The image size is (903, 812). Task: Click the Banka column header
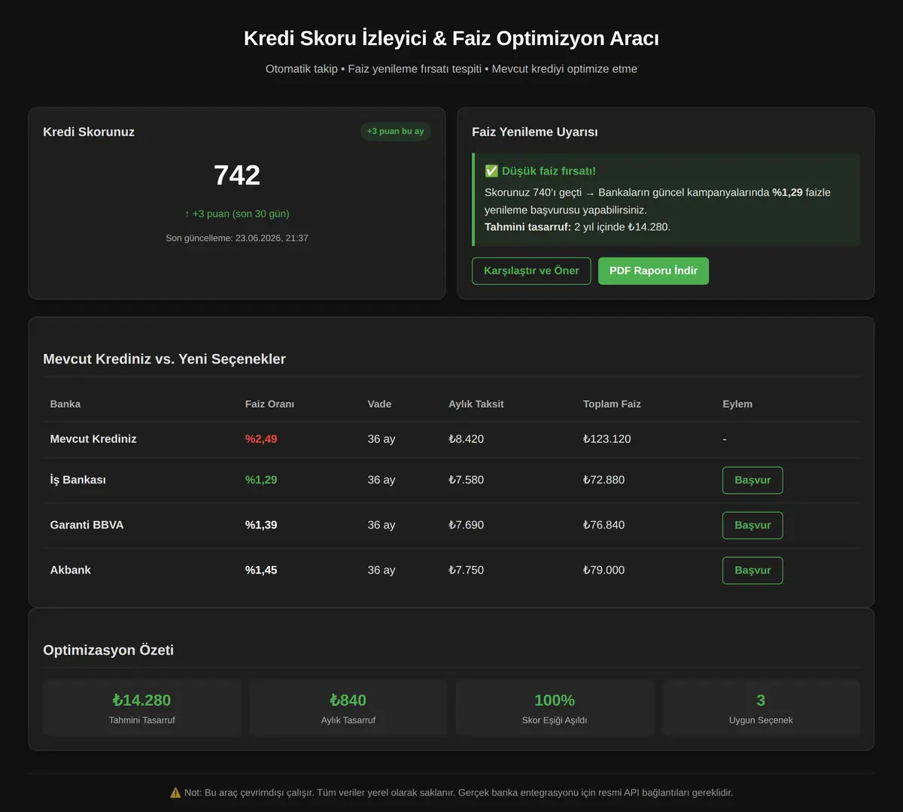[x=65, y=404]
